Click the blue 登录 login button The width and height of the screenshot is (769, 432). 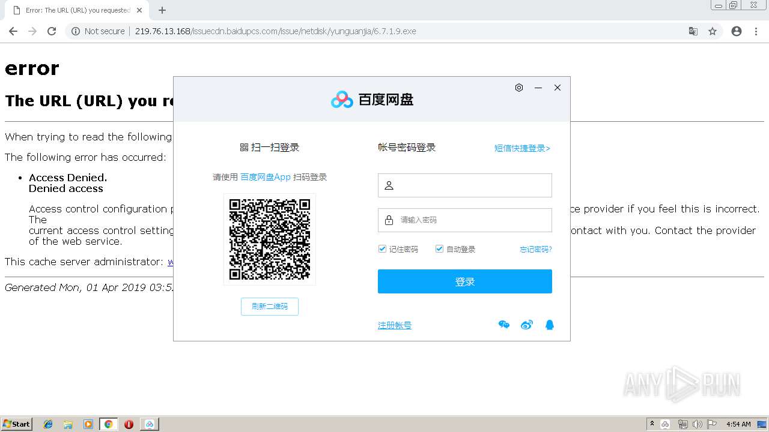coord(465,281)
